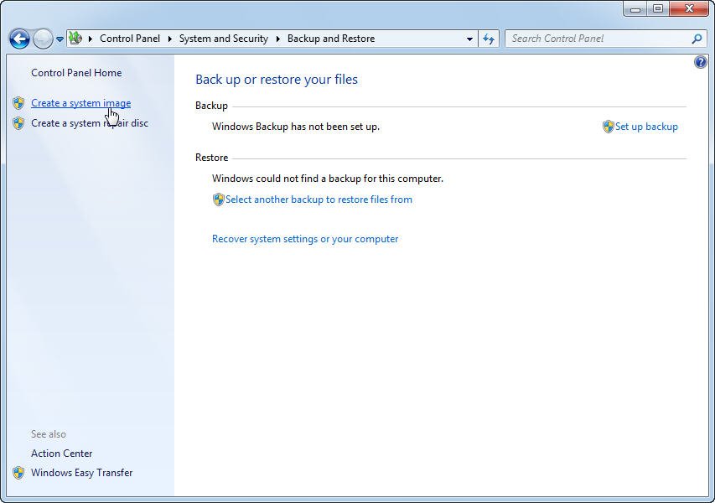The height and width of the screenshot is (503, 715).
Task: Click shield icon beside system repair disc
Action: (x=18, y=123)
